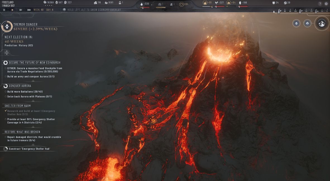Viewport: 330px width, 181px height.
Task: Pause the game with the pause button
Action: pyautogui.click(x=4, y=10)
